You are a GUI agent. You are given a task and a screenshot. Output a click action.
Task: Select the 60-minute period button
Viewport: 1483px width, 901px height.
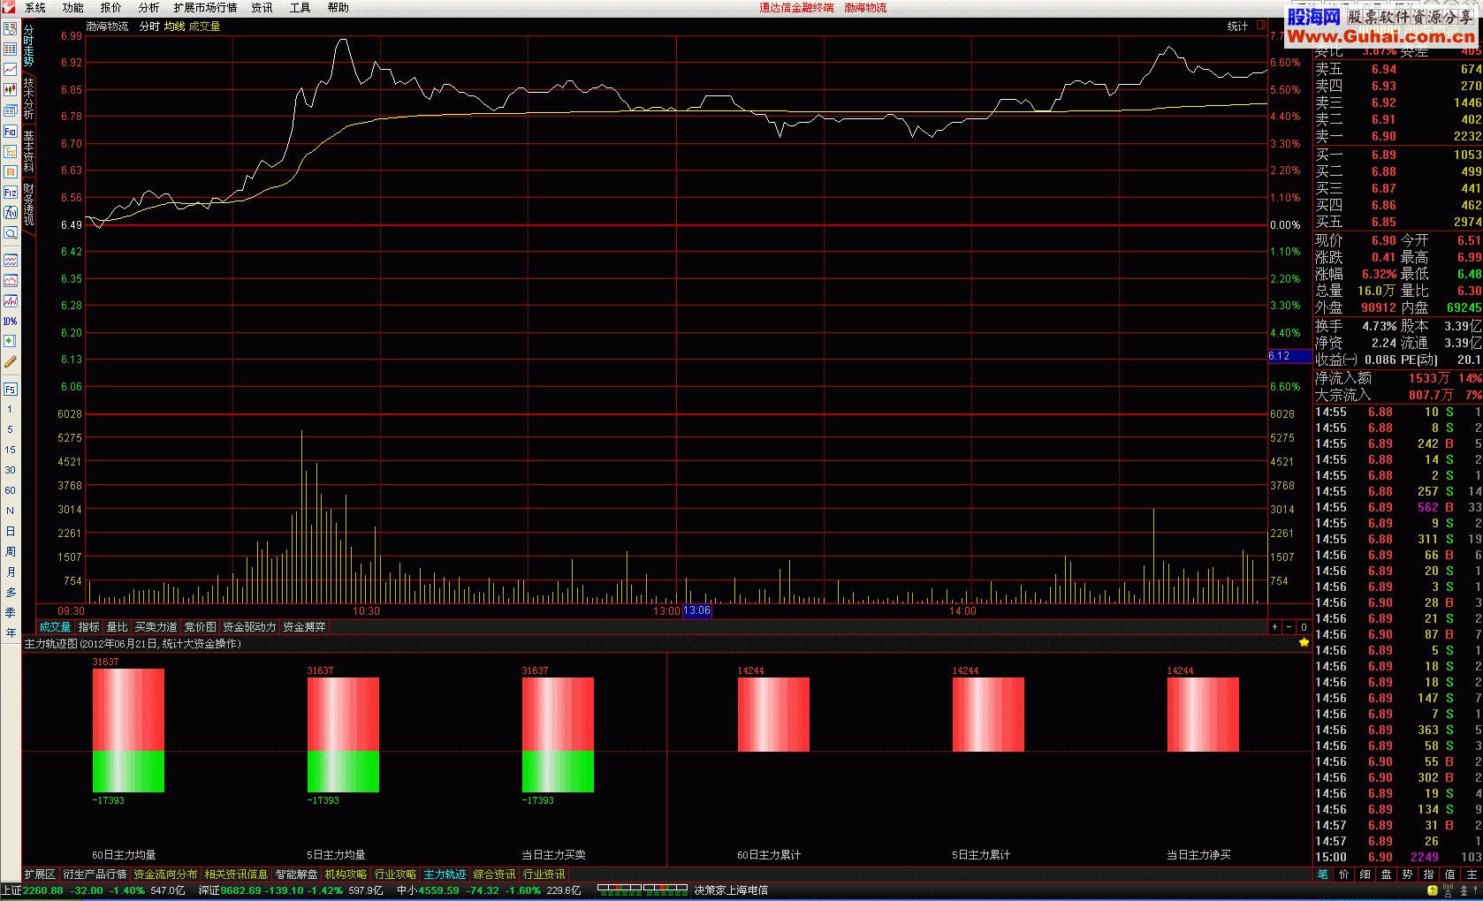(11, 490)
